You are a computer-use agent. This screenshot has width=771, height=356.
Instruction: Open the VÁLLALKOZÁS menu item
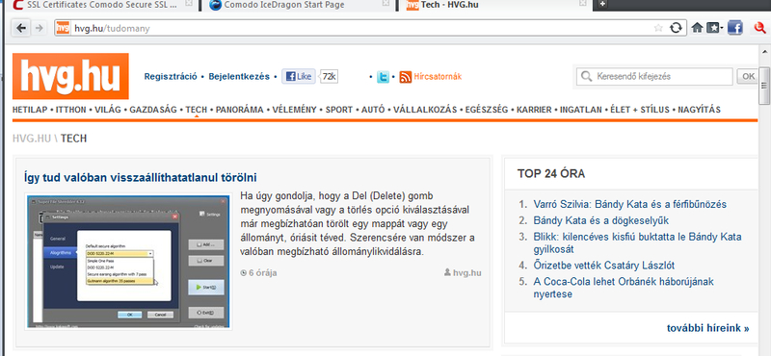pos(425,110)
